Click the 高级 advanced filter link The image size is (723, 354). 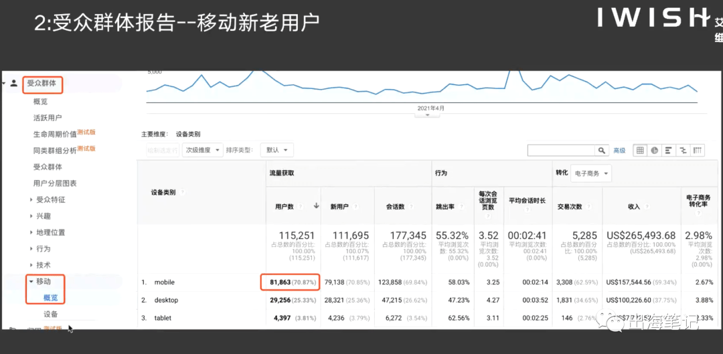point(619,151)
